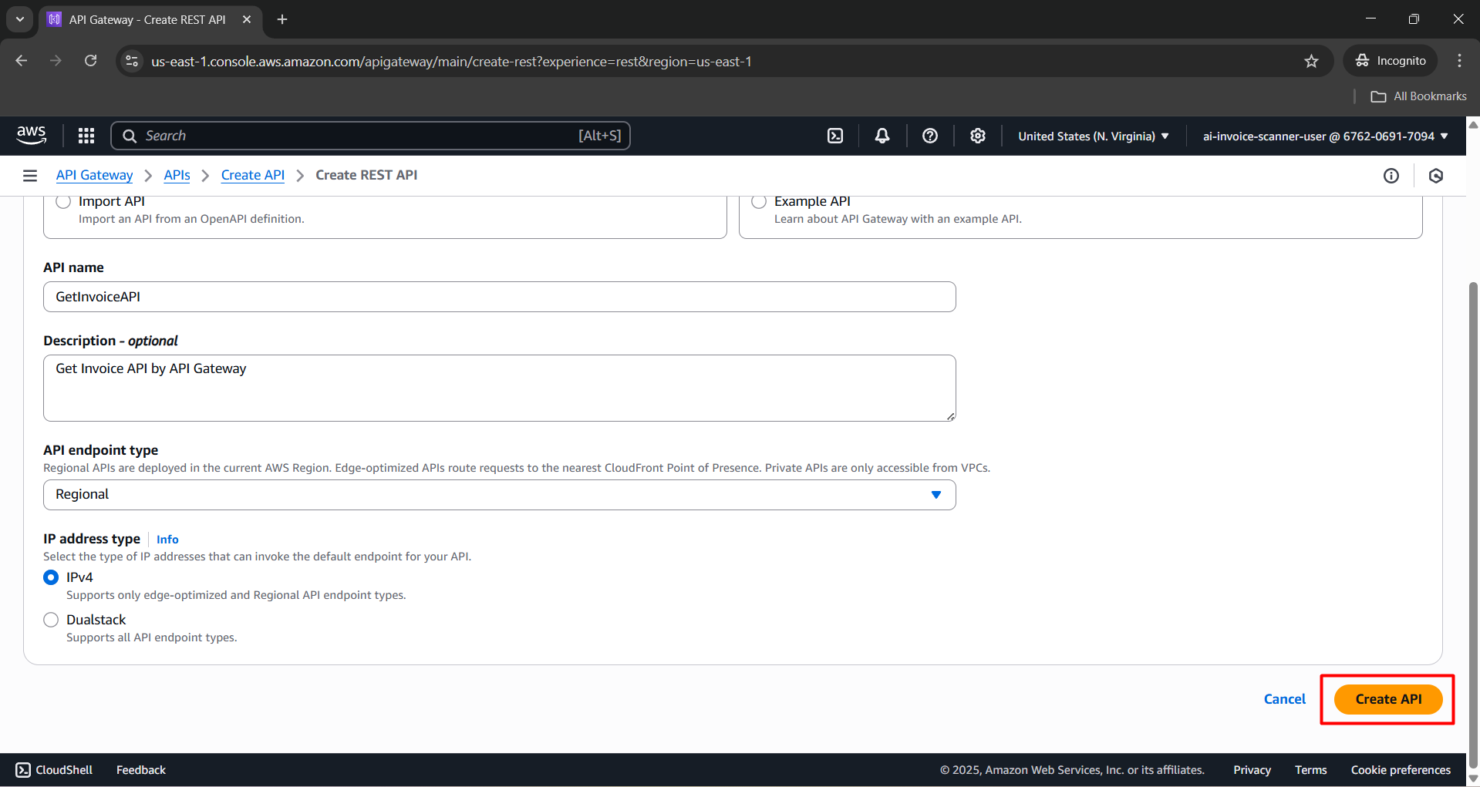Click the info icon beside Create REST API
Viewport: 1480px width, 787px height.
(1391, 175)
